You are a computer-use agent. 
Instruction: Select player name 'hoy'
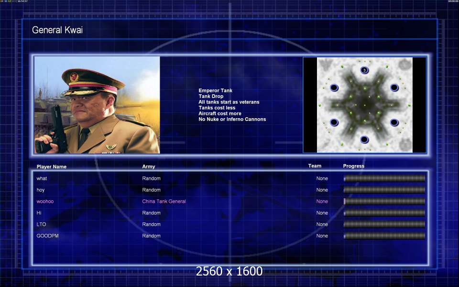(x=40, y=190)
